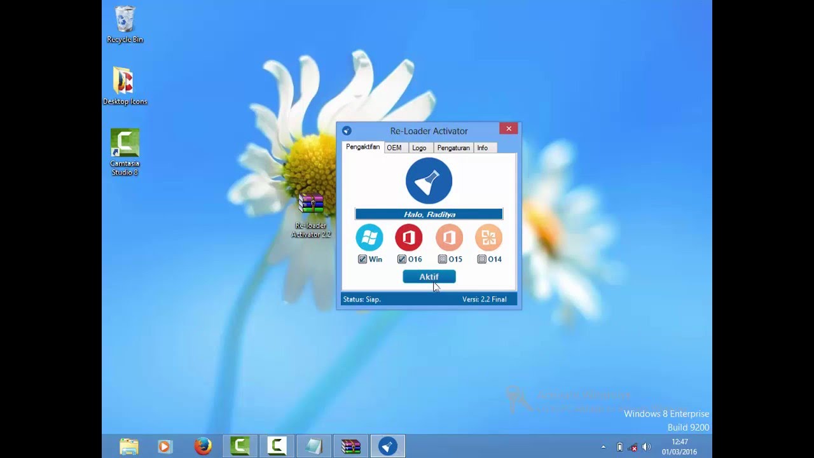814x458 pixels.
Task: Click the Re-Loader taskbar icon
Action: point(387,446)
